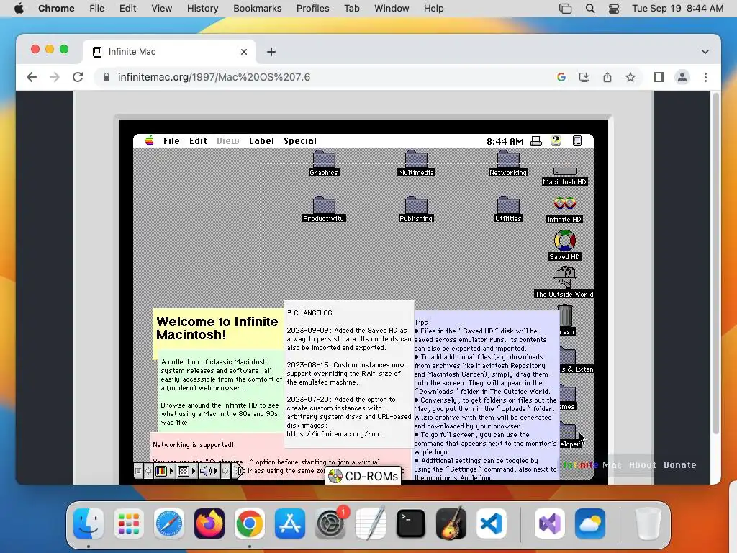Open the History menu in macOS menu bar
Image resolution: width=737 pixels, height=553 pixels.
tap(202, 9)
